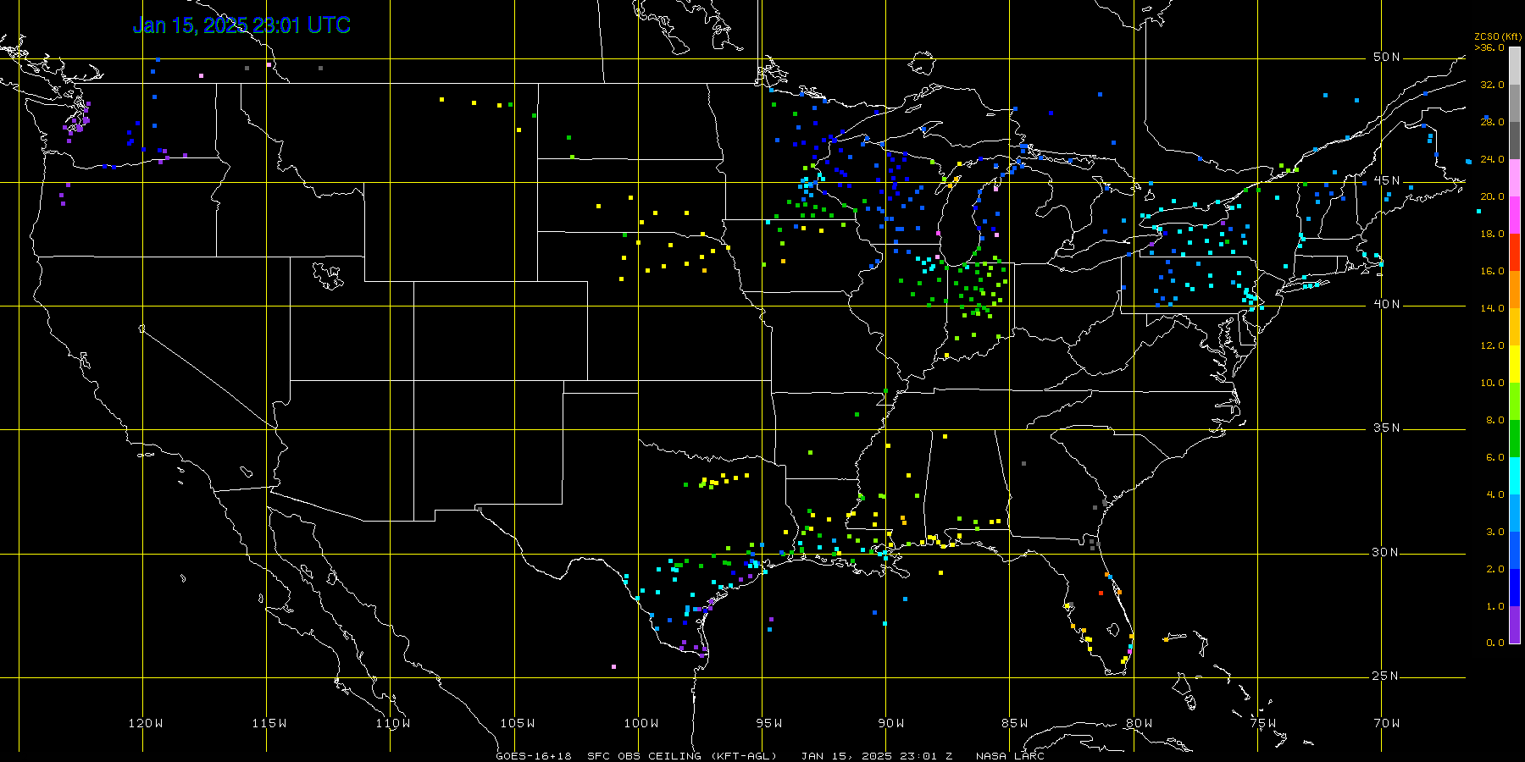
Task: Click the '28.0' legend label
Action: (1492, 122)
